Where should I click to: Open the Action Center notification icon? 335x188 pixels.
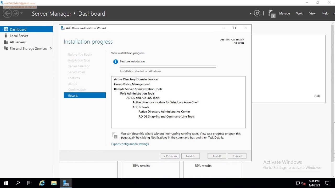tap(327, 183)
